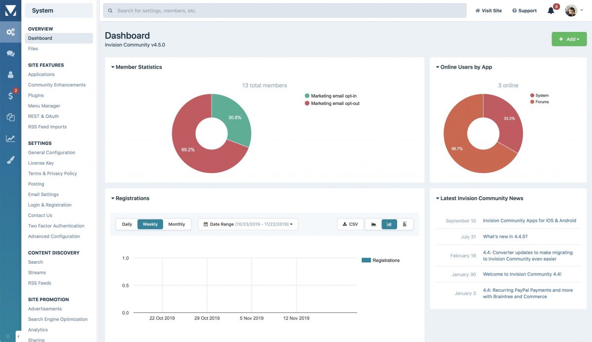This screenshot has height=342, width=592.
Task: Toggle Marketing email opt-out legend entry
Action: [x=332, y=103]
